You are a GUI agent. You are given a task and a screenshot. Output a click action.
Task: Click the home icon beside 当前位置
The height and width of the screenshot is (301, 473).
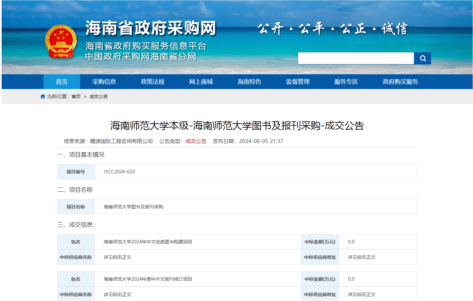(43, 97)
